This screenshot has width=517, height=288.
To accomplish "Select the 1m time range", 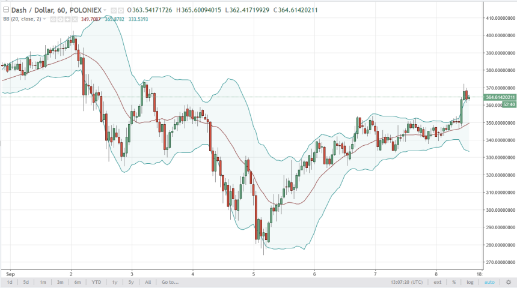I will (43, 282).
